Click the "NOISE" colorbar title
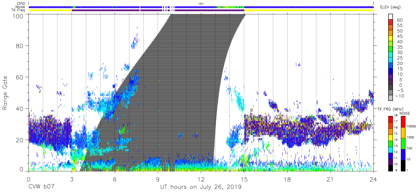The image size is (420, 194). click(x=405, y=113)
